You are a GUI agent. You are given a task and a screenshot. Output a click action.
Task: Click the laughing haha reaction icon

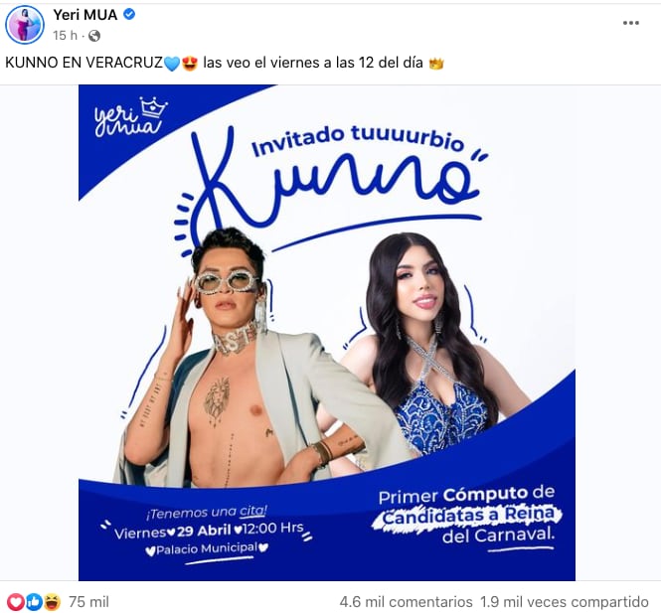click(52, 602)
